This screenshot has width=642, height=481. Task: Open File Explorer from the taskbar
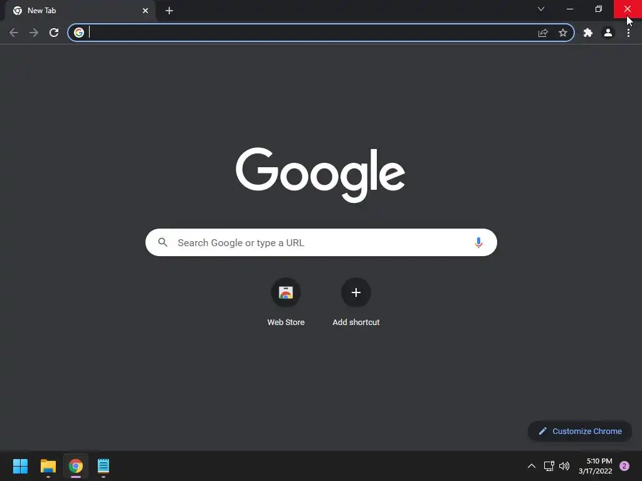click(48, 466)
